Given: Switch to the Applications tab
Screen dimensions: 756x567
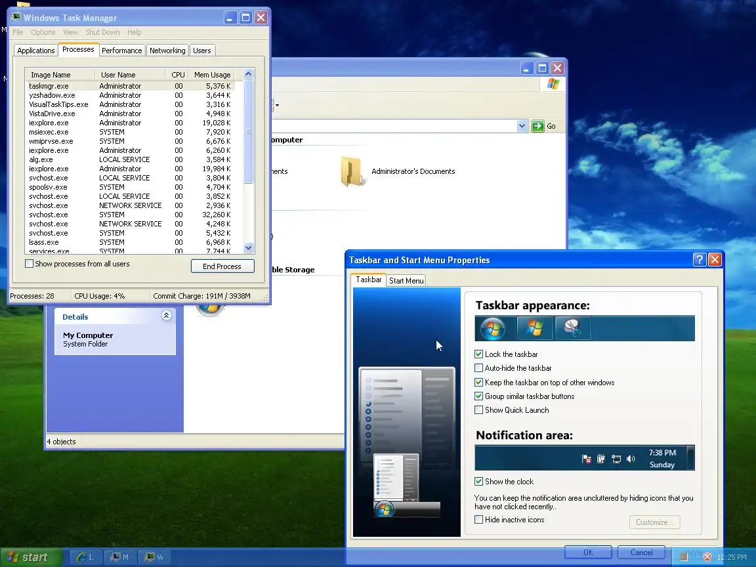Looking at the screenshot, I should (35, 50).
